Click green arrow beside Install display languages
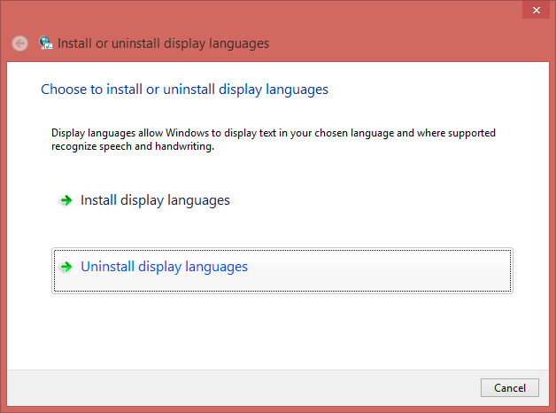Screen dimensions: 556x413 (x=65, y=201)
